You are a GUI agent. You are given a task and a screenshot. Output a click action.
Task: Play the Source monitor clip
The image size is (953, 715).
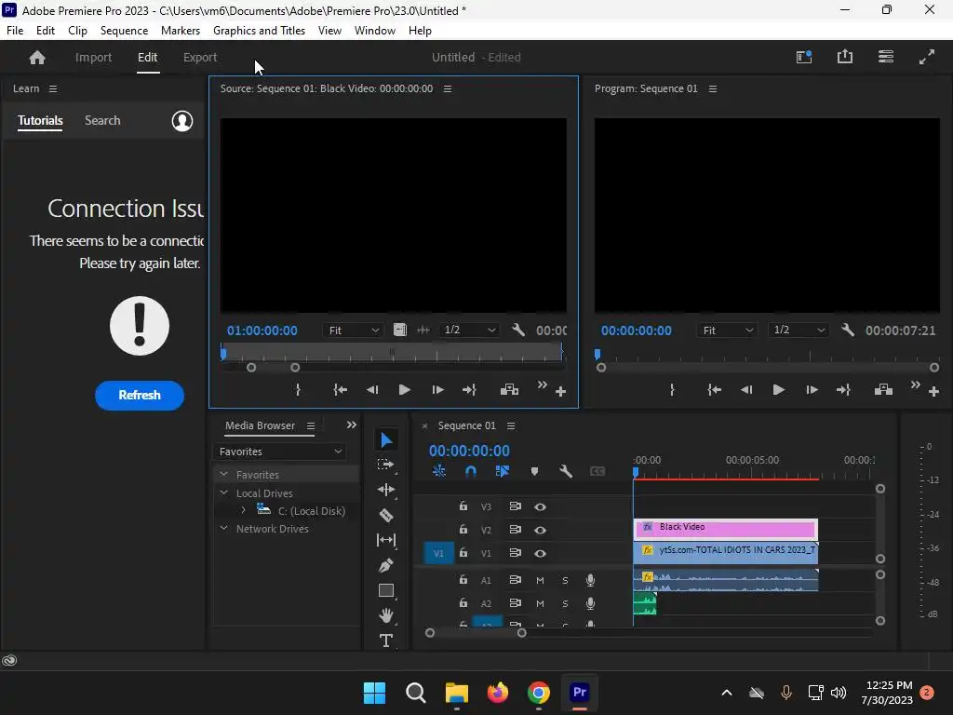pyautogui.click(x=404, y=390)
